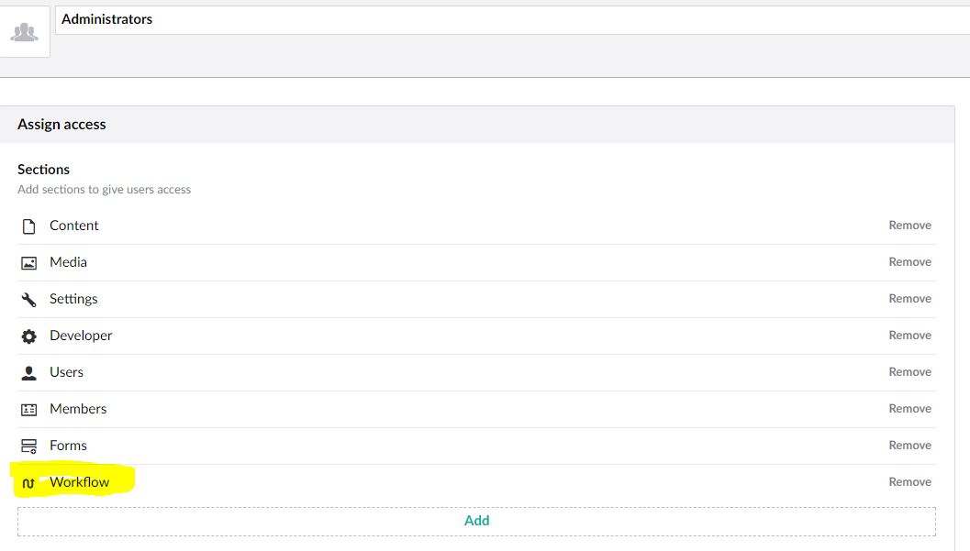Remove the Settings section
This screenshot has width=970, height=551.
909,298
